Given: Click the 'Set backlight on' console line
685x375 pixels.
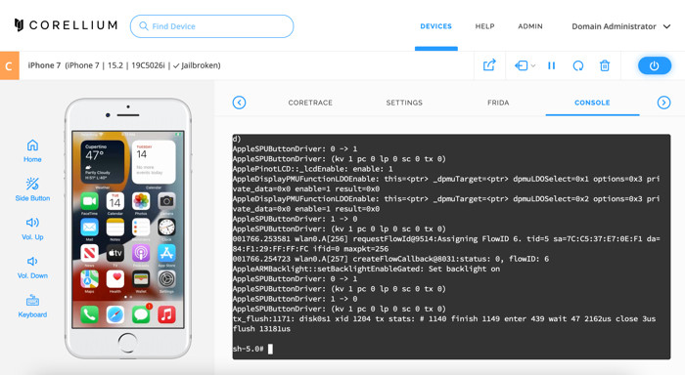Looking at the screenshot, I should [367, 269].
